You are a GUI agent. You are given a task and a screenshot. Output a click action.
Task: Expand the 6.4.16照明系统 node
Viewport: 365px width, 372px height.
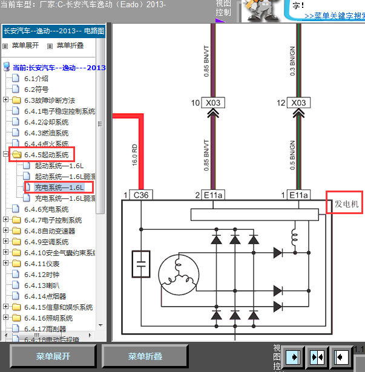click(5, 318)
